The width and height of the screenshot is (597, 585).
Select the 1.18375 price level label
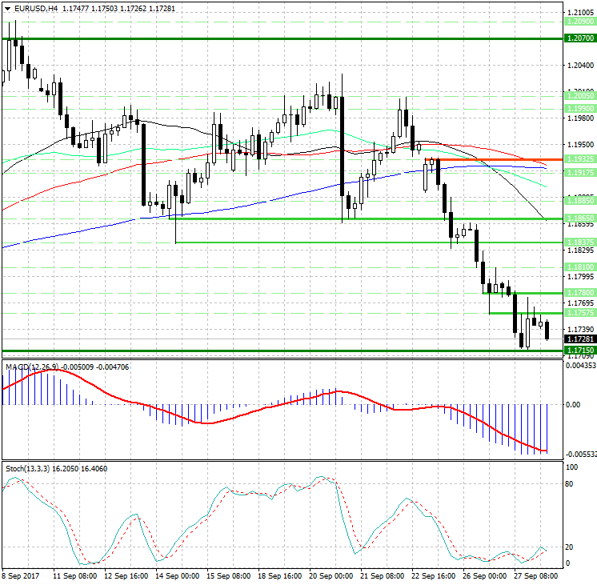click(x=579, y=242)
